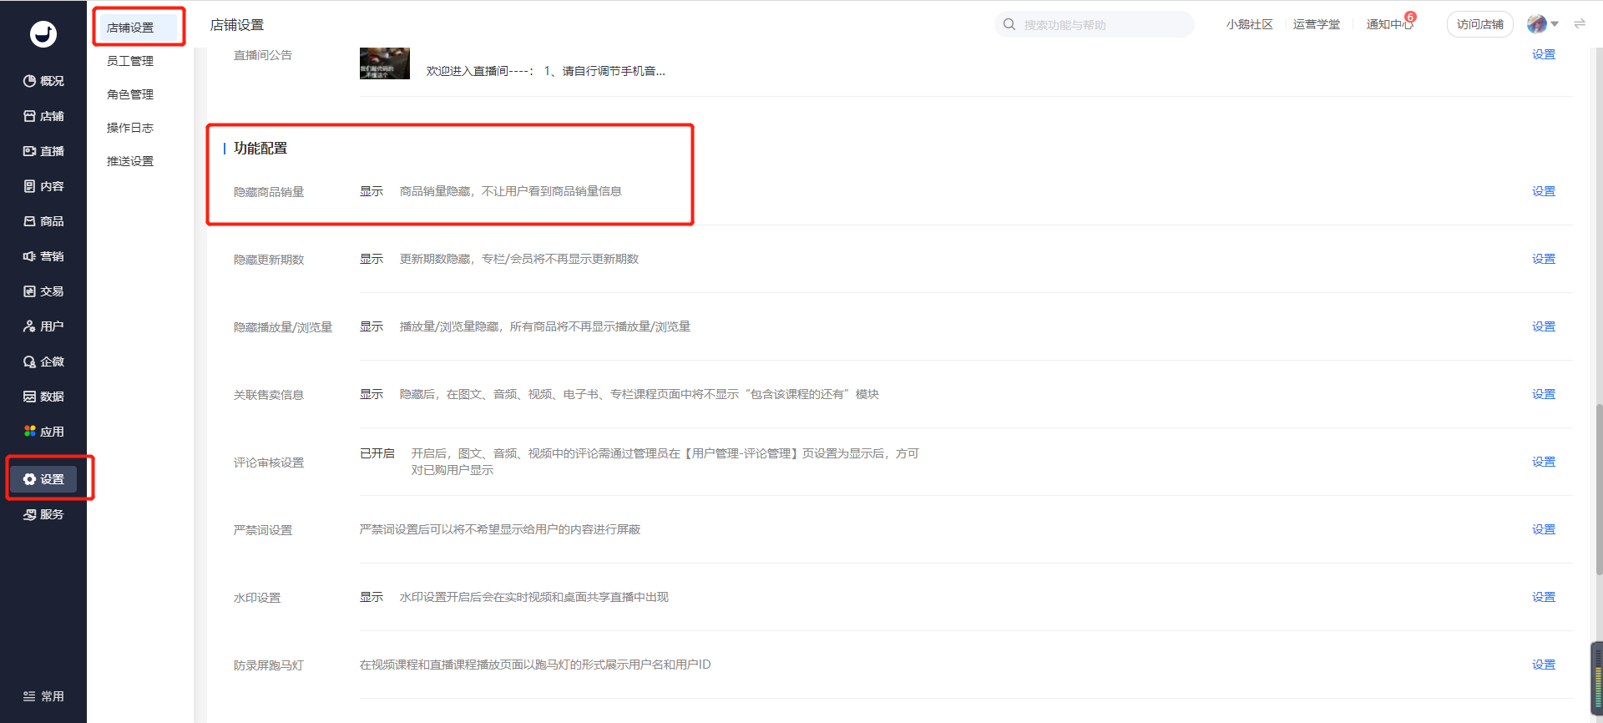This screenshot has height=723, width=1603.
Task: Open the 常用 favorites menu at bottom
Action: pos(43,696)
